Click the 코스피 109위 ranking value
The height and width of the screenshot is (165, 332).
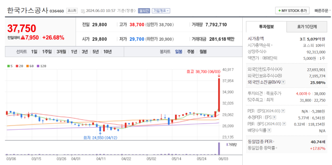pyautogui.click(x=314, y=45)
